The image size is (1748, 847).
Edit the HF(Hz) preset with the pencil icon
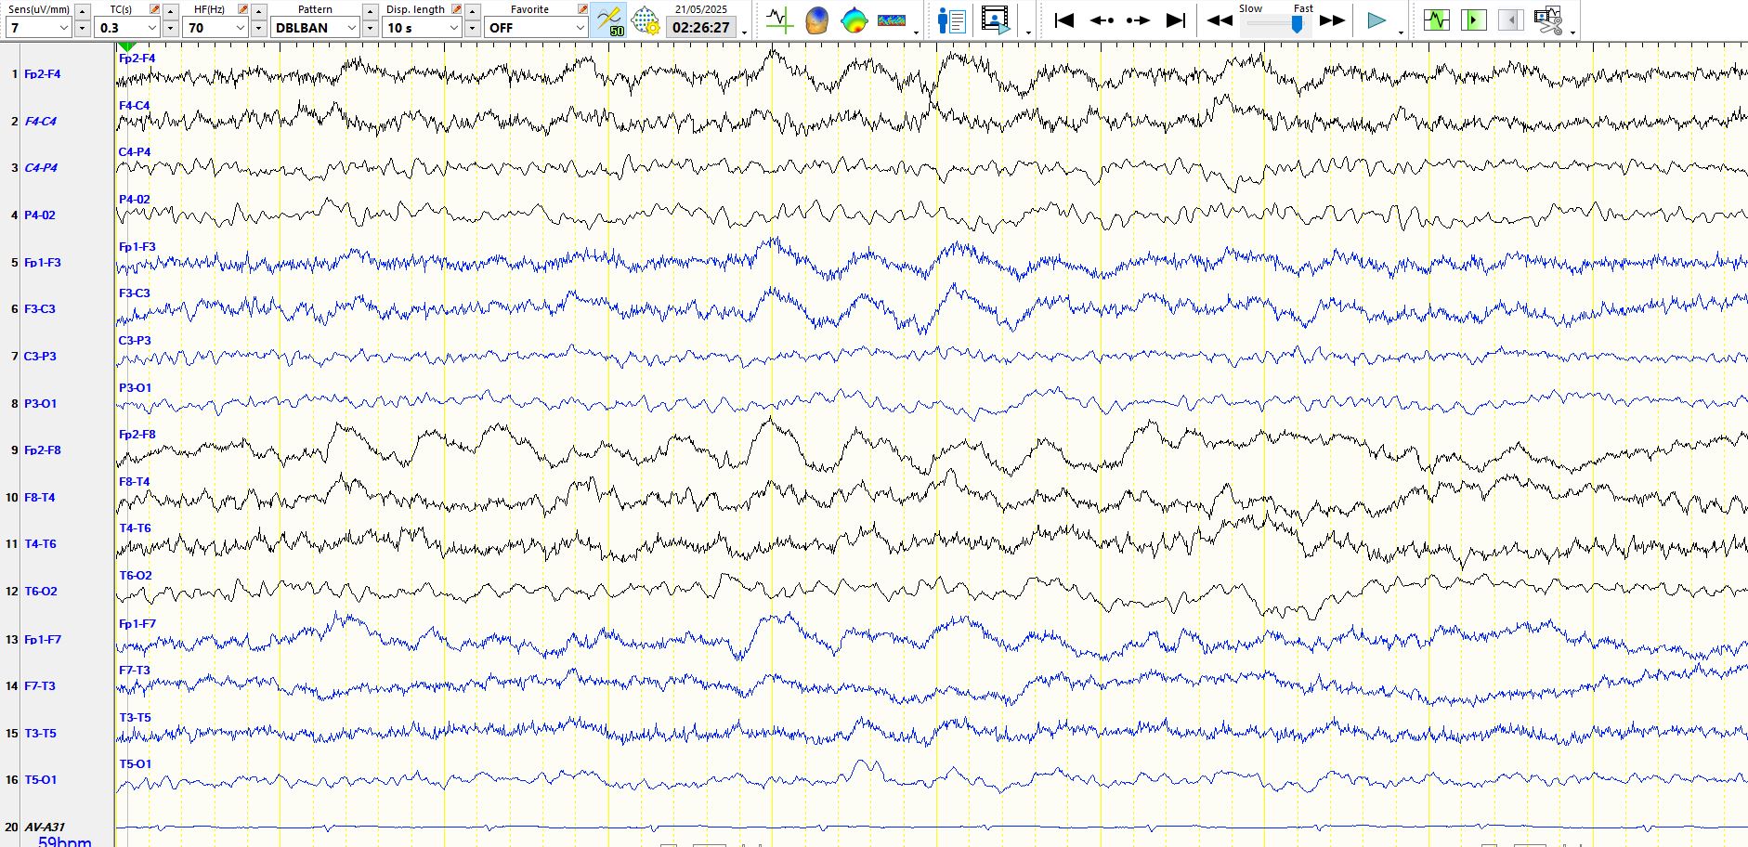pyautogui.click(x=242, y=8)
